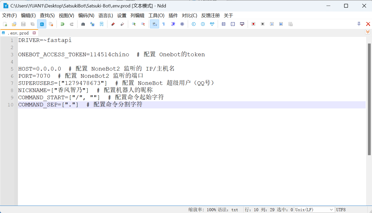Click the New File toolbar icon
The image size is (372, 213).
coord(5,24)
